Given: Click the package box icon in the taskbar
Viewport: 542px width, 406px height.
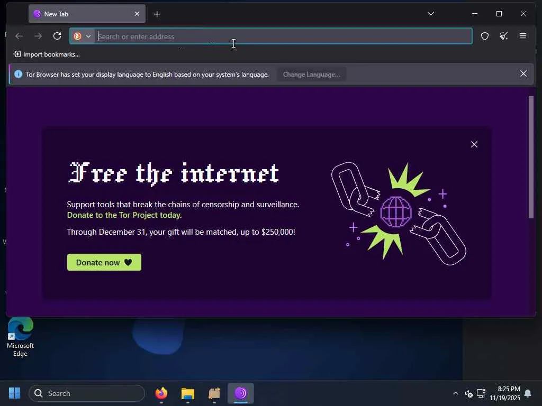Looking at the screenshot, I should [x=214, y=393].
